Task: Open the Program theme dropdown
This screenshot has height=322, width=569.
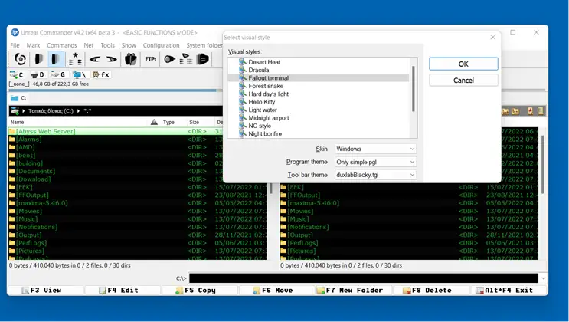Action: click(x=375, y=162)
